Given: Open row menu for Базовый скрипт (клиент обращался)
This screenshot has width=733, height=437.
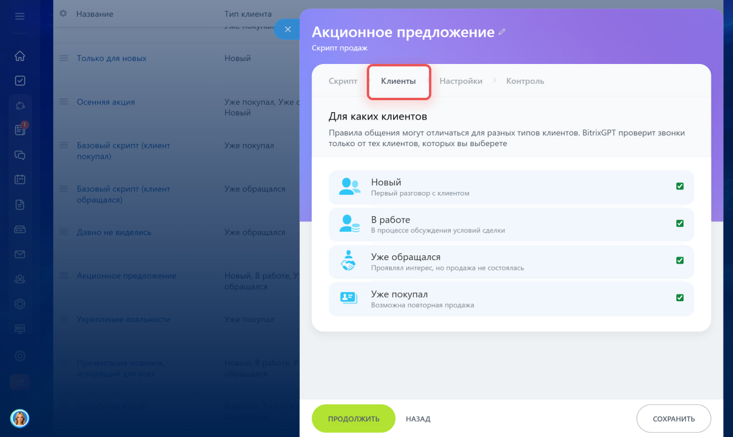Looking at the screenshot, I should 63,189.
